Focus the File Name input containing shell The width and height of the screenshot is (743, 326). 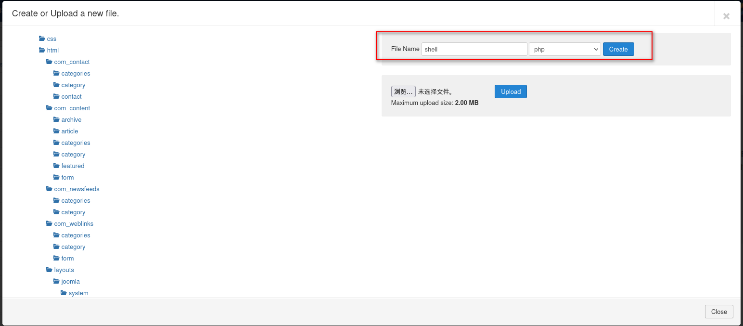click(474, 49)
